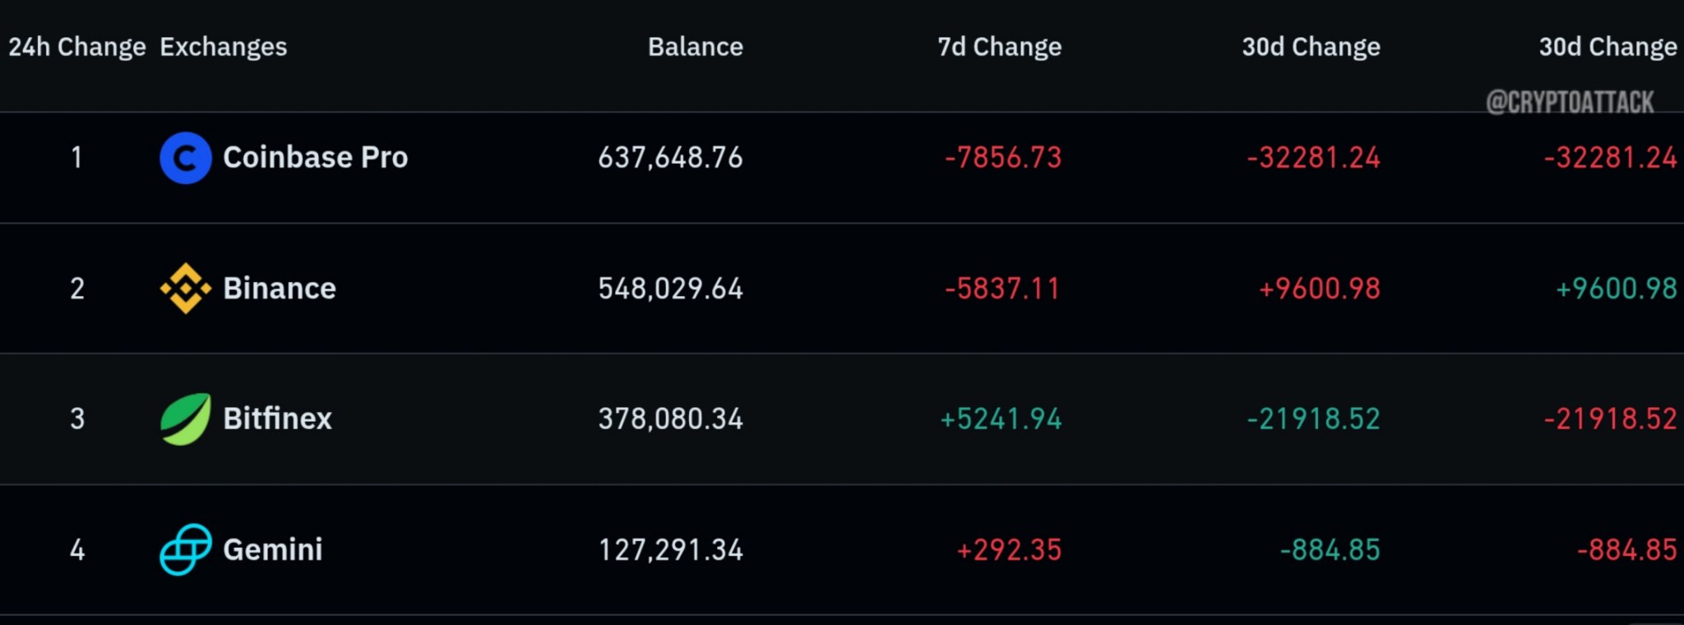The height and width of the screenshot is (625, 1684).
Task: Click the Exchanges column header
Action: [223, 47]
